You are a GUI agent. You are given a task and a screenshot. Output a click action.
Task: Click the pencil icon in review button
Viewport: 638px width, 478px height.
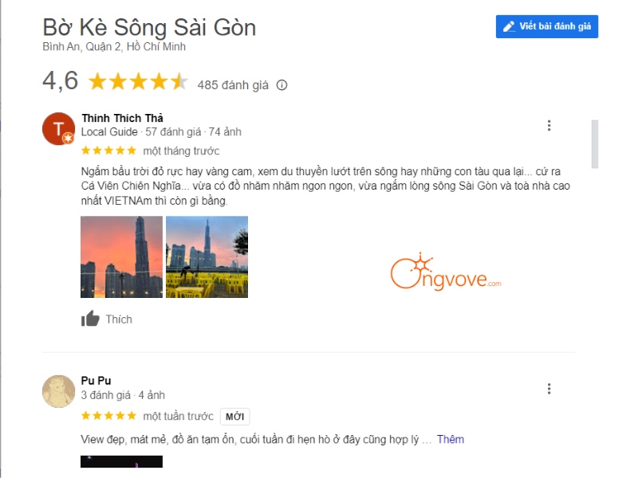click(509, 26)
